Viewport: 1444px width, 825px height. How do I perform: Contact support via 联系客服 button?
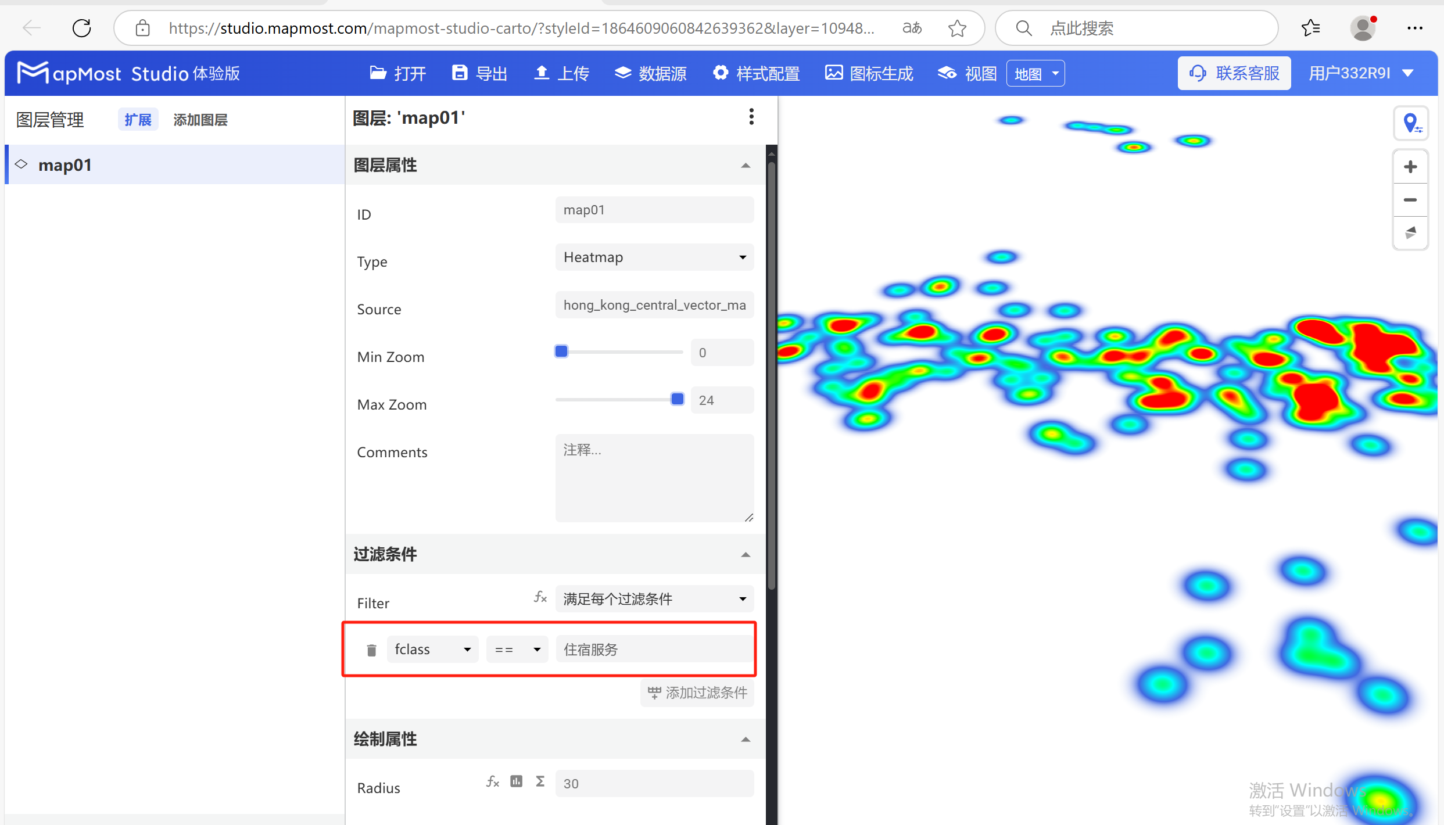(x=1234, y=73)
